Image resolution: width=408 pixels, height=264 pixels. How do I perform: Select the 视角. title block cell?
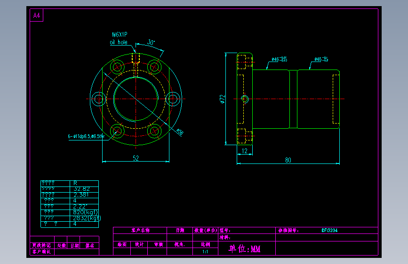tap(180, 245)
